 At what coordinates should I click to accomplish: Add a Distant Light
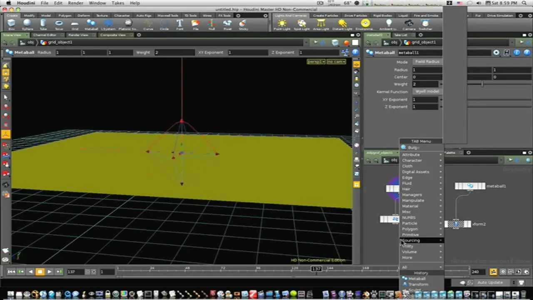[342, 25]
